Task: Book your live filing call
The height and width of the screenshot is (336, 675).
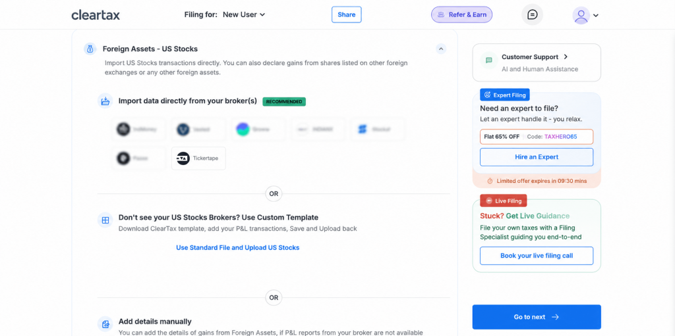Action: pyautogui.click(x=537, y=256)
